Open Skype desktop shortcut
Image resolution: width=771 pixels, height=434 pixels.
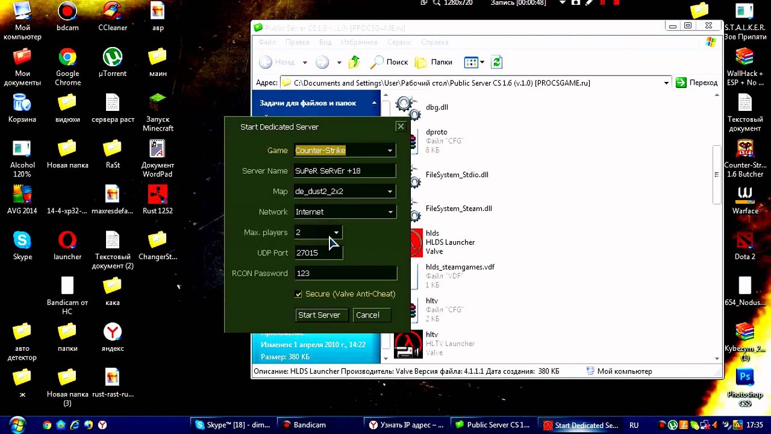(22, 246)
